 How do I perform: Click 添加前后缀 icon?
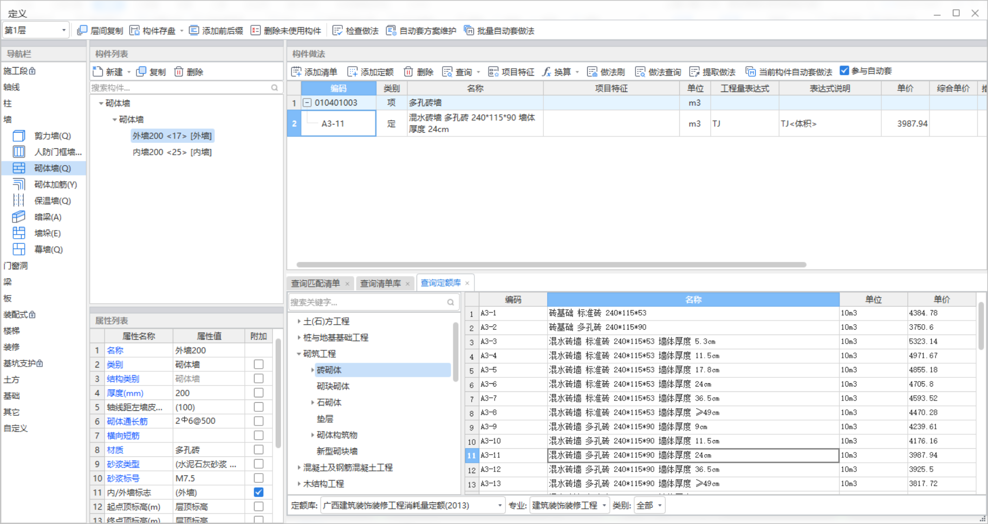coord(194,30)
